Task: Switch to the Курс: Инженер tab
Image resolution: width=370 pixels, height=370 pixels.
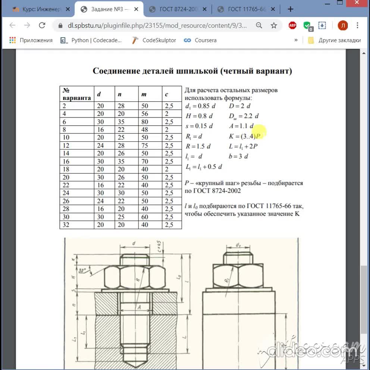Action: (x=37, y=9)
